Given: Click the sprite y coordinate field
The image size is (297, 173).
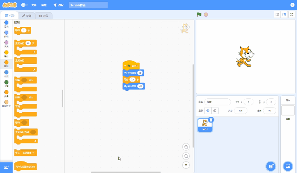Looking at the screenshot, I should point(271,102).
